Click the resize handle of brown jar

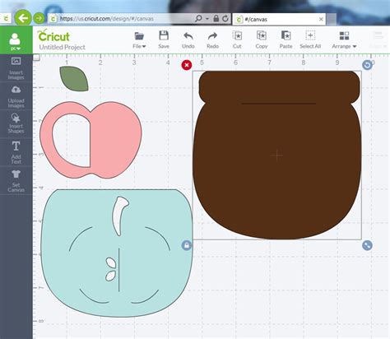coord(367,245)
